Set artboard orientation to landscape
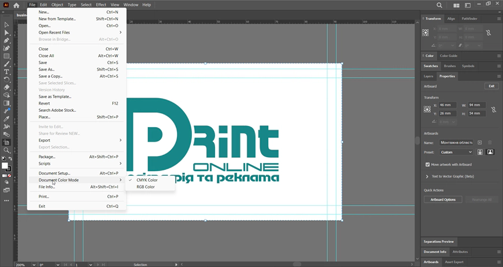The image size is (503, 267). (x=490, y=152)
